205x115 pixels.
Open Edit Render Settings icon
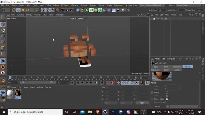tap(72, 10)
